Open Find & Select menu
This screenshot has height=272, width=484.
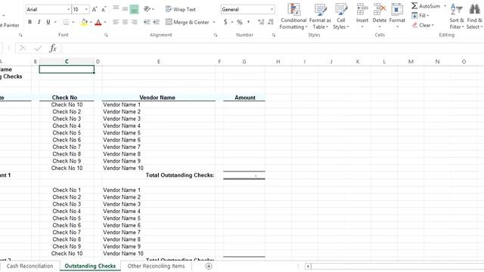[474, 16]
